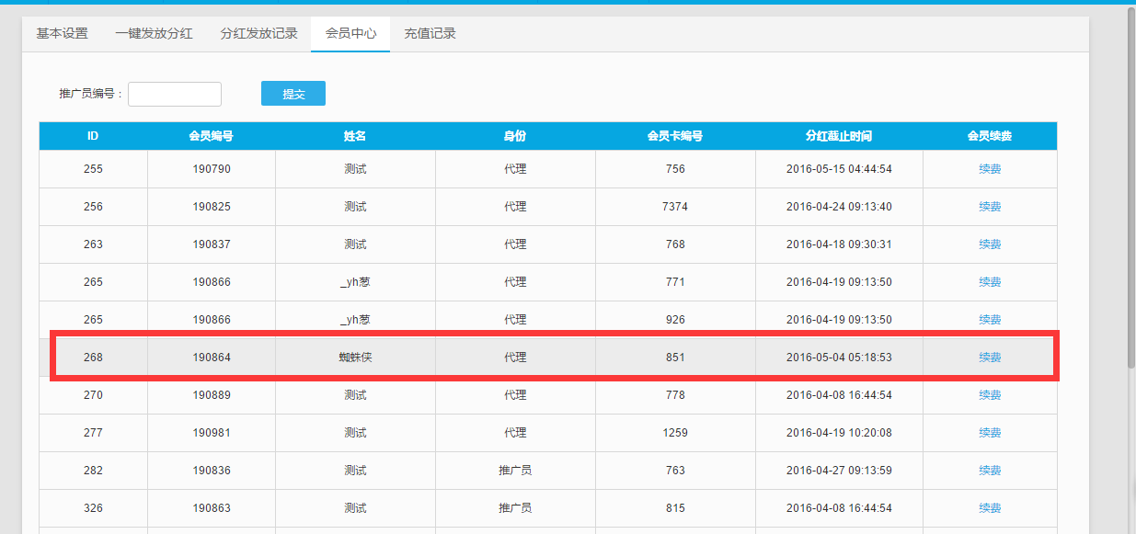
Task: Click 续费 in the ID 263 row
Action: [990, 244]
